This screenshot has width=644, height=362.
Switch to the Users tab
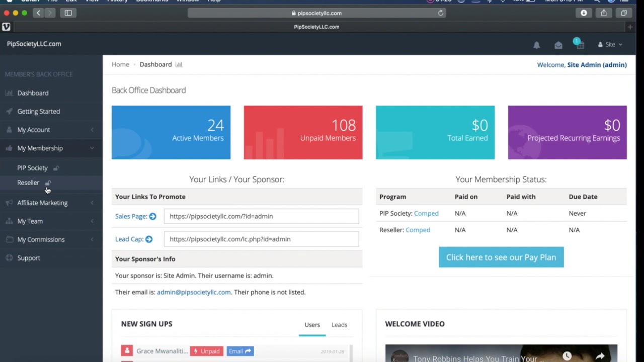[312, 325]
